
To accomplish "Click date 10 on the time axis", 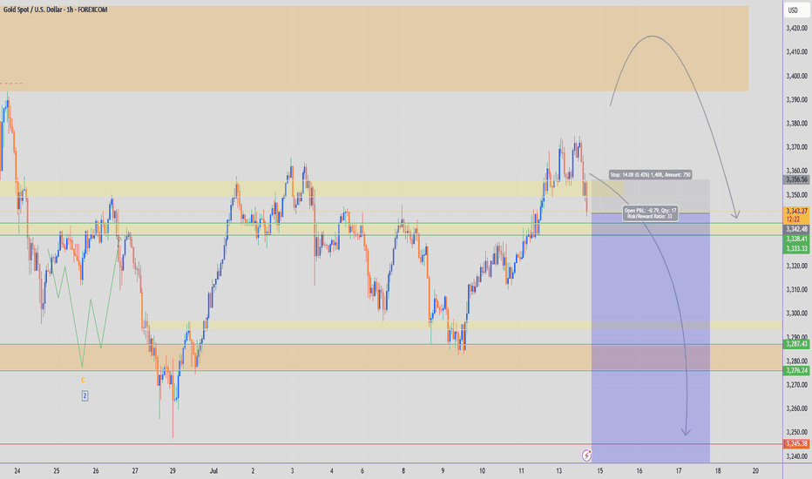I will point(482,470).
